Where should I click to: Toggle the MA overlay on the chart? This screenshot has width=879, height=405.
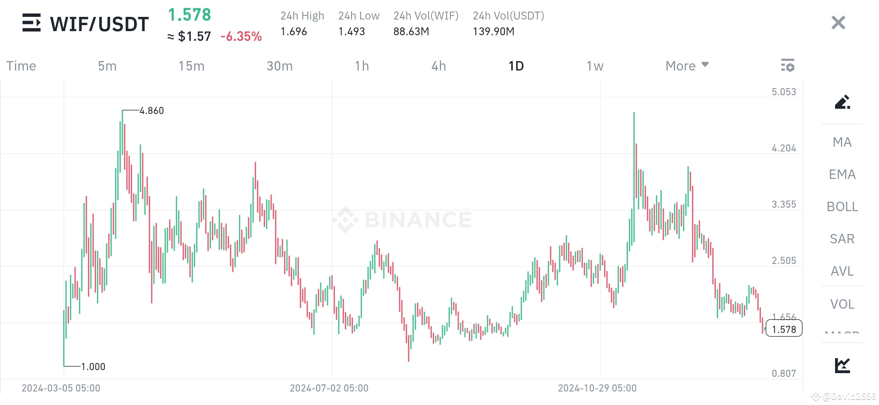(841, 142)
